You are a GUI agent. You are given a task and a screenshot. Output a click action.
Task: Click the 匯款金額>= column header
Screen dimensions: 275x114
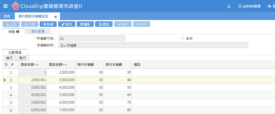(33, 65)
